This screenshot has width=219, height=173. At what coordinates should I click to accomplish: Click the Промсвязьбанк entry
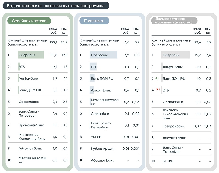(x=31, y=125)
